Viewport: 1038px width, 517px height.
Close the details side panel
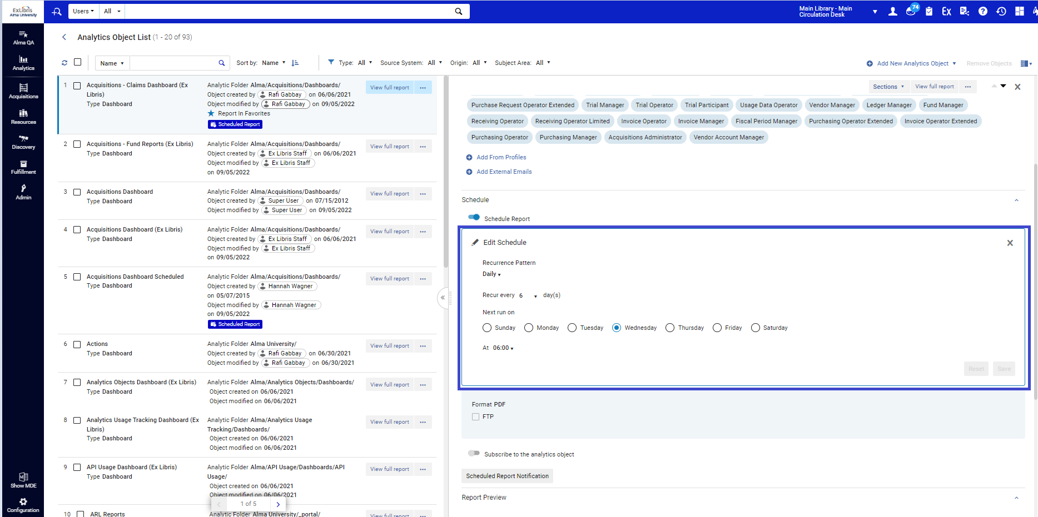1017,87
